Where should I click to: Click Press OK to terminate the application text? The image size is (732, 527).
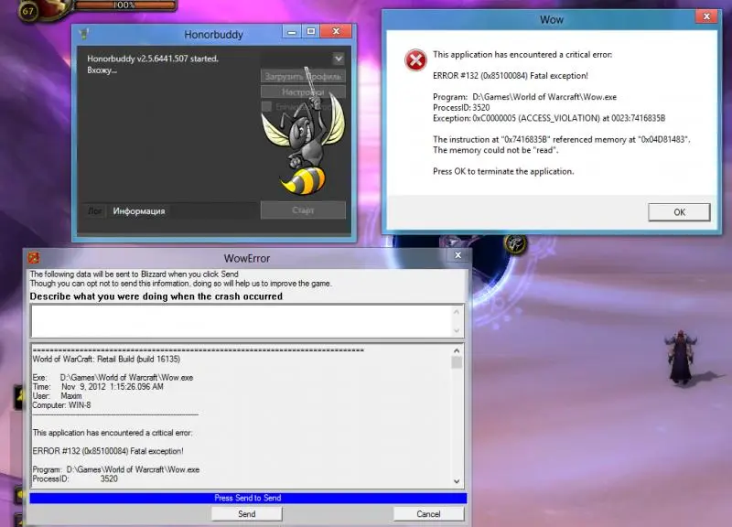[503, 171]
